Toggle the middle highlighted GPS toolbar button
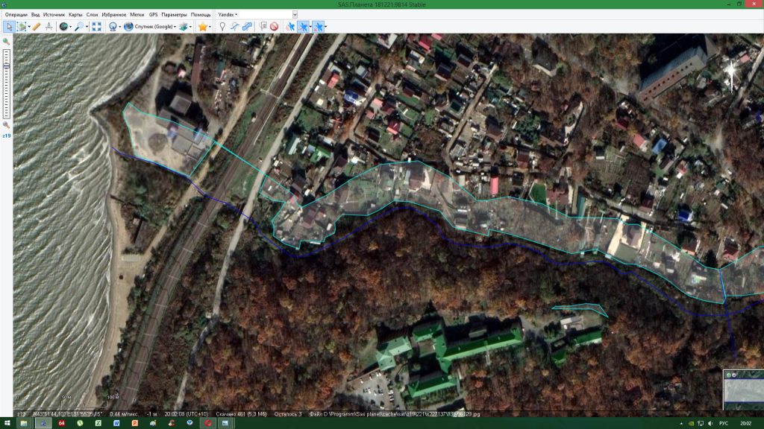The width and height of the screenshot is (764, 429). coord(304,26)
